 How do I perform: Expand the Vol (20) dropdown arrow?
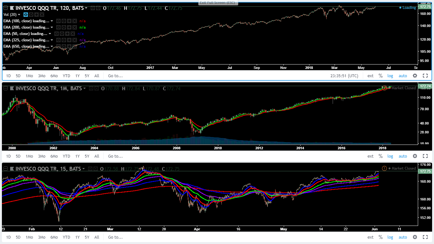[x=19, y=15]
